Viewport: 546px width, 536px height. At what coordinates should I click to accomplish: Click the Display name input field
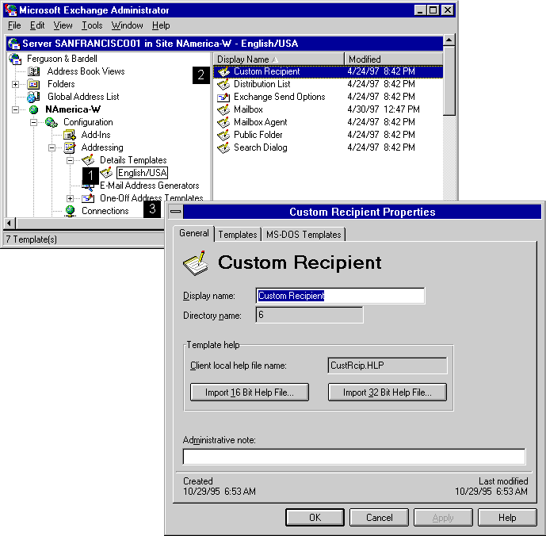340,296
